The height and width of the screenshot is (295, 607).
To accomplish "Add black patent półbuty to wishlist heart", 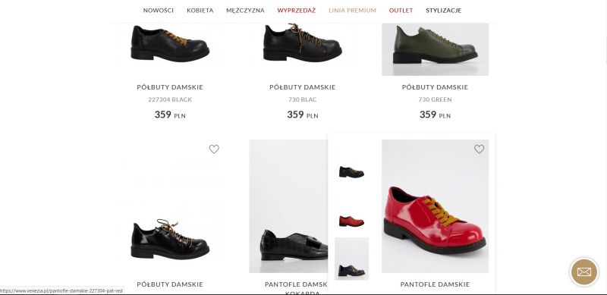I will (x=214, y=149).
